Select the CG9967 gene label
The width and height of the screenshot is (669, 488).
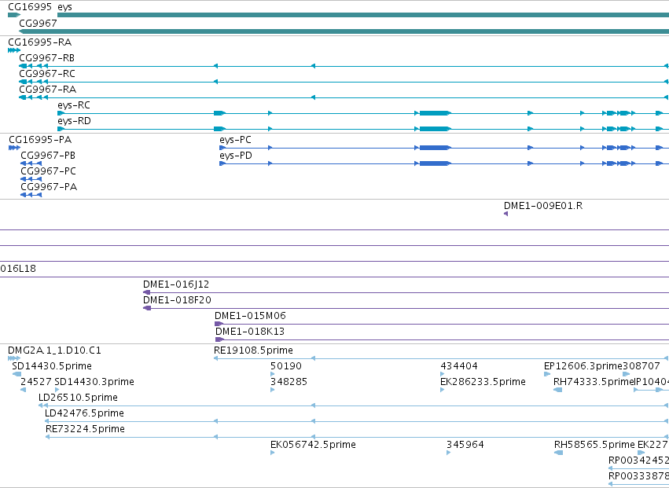click(38, 23)
